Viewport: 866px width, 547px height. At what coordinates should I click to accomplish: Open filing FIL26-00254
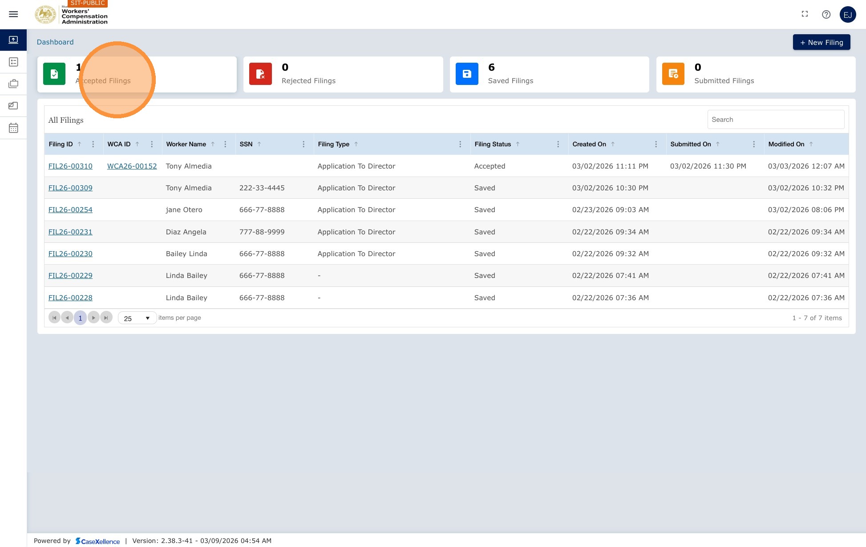[70, 210]
